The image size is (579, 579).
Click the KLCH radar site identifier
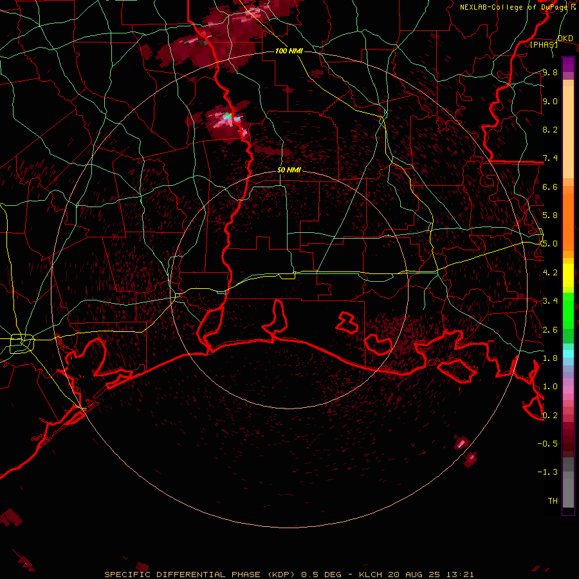click(371, 574)
